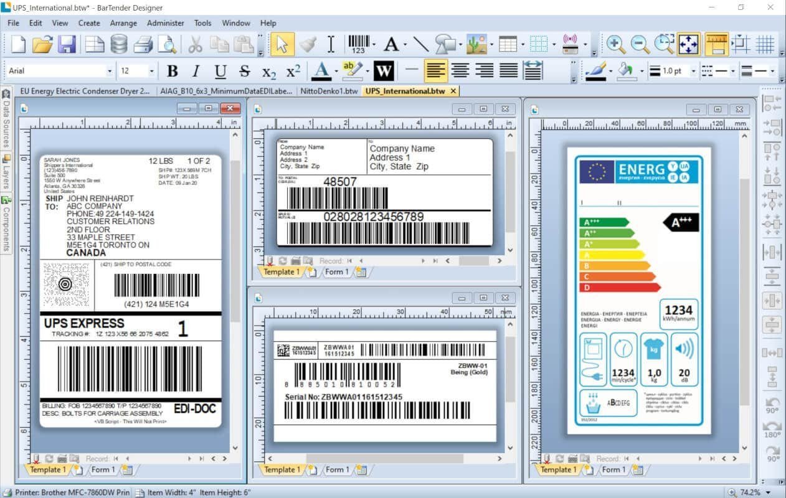Click the Zoom In magnifier icon
The height and width of the screenshot is (498, 786).
point(616,44)
